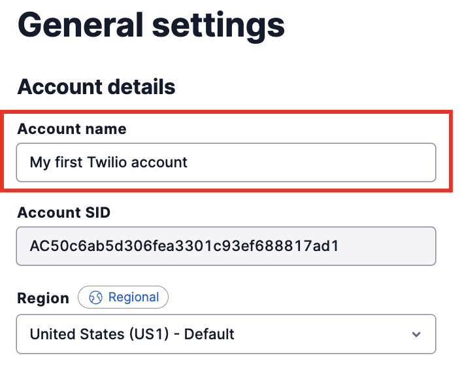Click the word 'Regional' in the badge
Image resolution: width=464 pixels, height=387 pixels.
click(133, 297)
